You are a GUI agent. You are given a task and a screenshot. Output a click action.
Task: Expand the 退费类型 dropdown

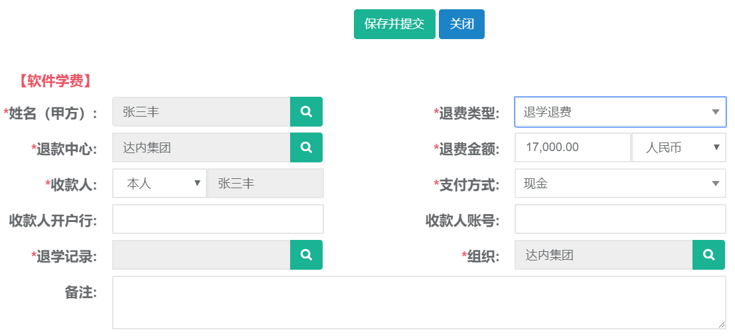620,112
